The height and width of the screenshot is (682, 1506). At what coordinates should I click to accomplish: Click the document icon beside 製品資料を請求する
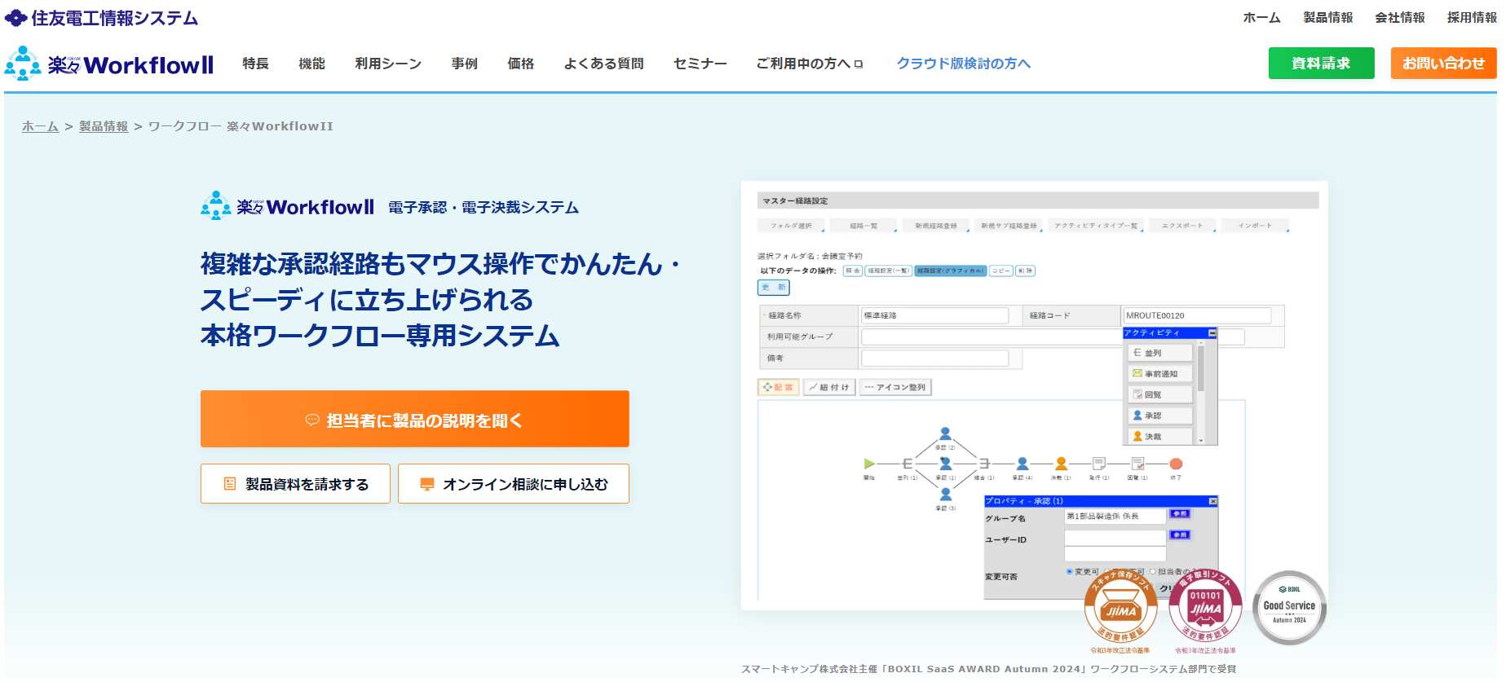coord(230,484)
